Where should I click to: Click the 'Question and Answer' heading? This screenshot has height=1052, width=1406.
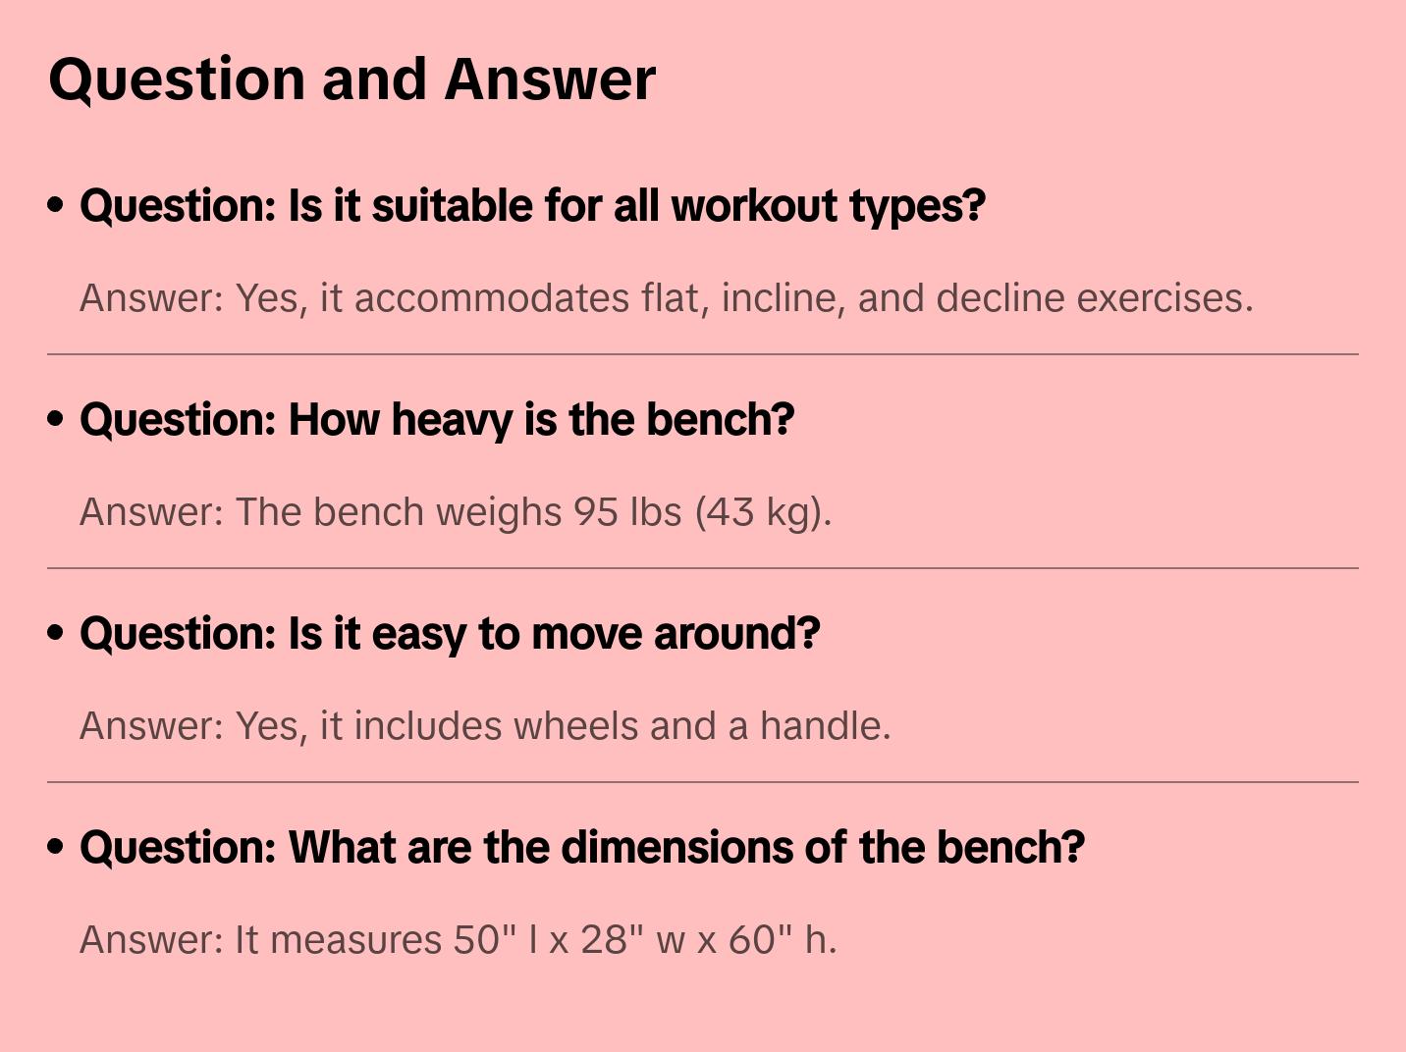coord(351,79)
